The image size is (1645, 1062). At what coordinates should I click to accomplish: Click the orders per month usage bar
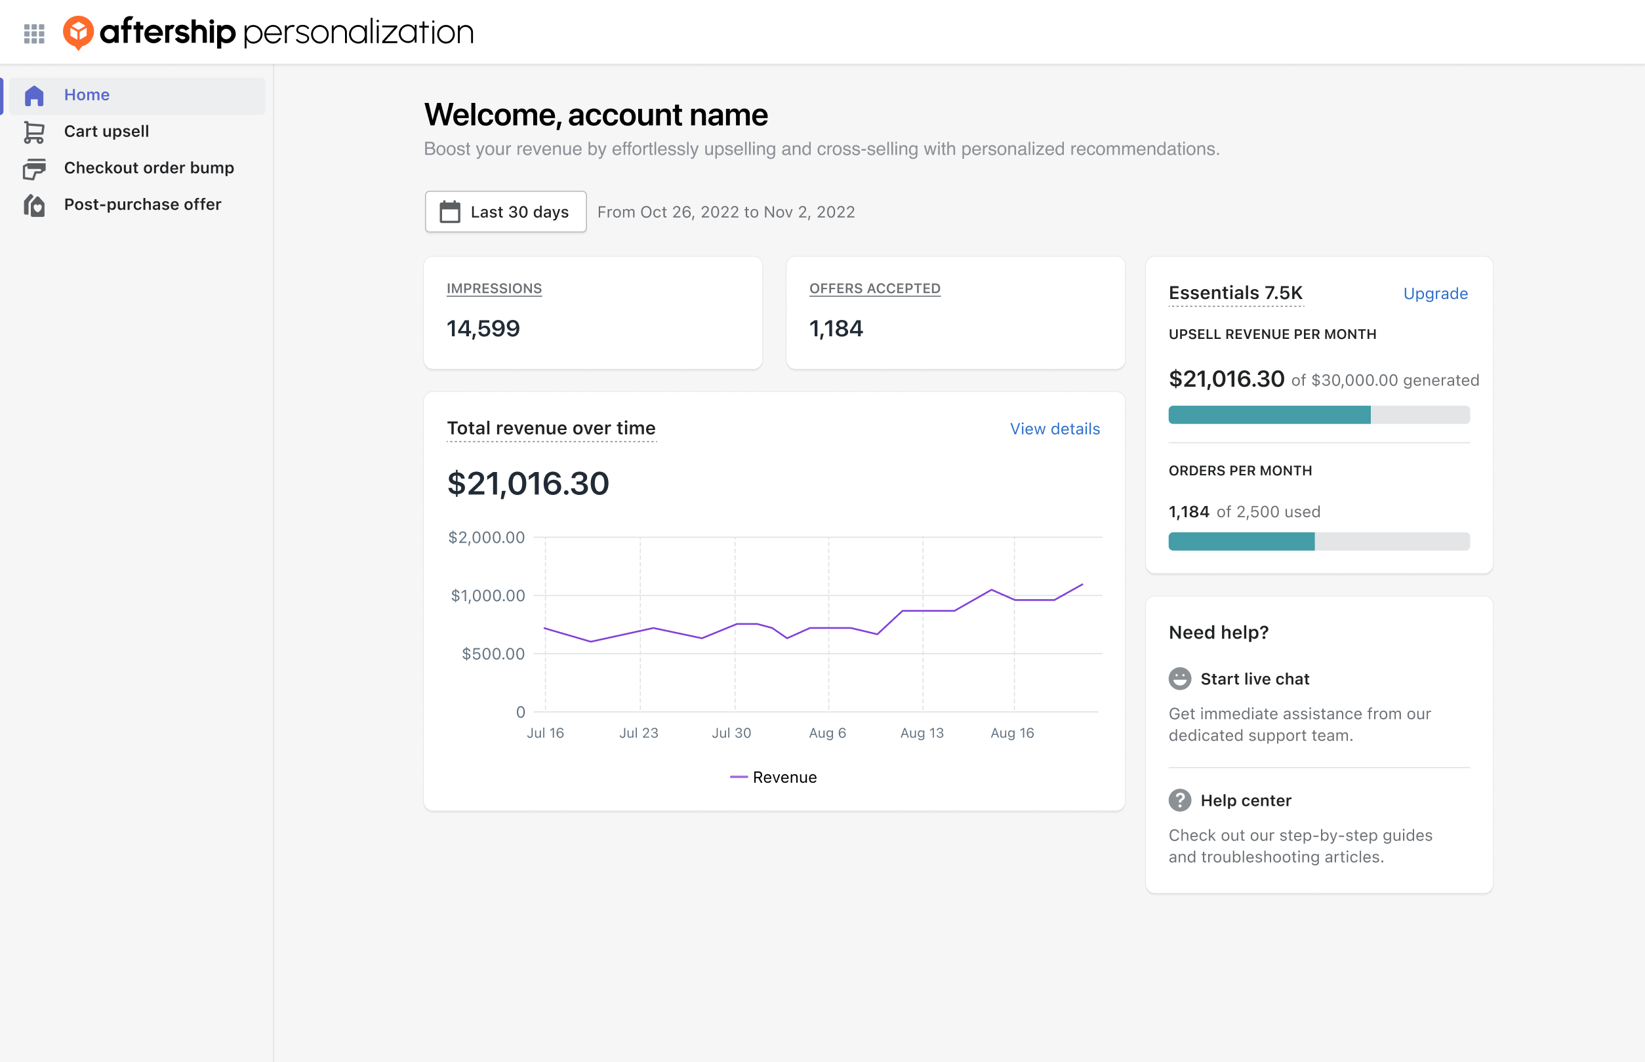coord(1318,541)
